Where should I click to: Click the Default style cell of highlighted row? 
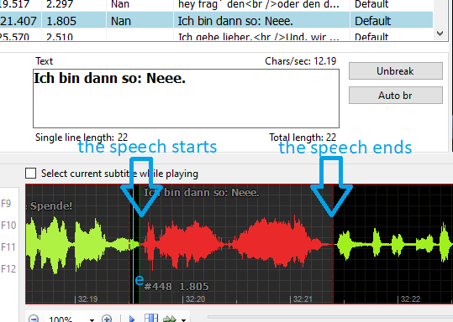(x=392, y=21)
